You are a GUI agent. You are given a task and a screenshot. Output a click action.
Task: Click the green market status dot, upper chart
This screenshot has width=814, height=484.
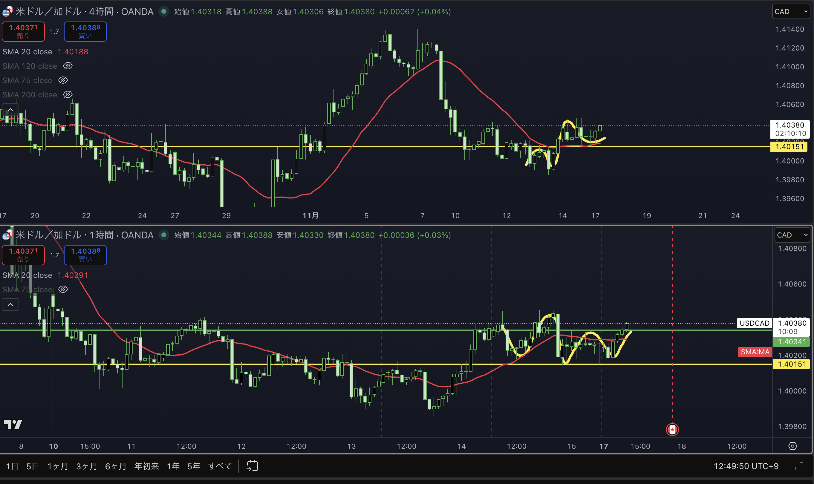tap(164, 12)
